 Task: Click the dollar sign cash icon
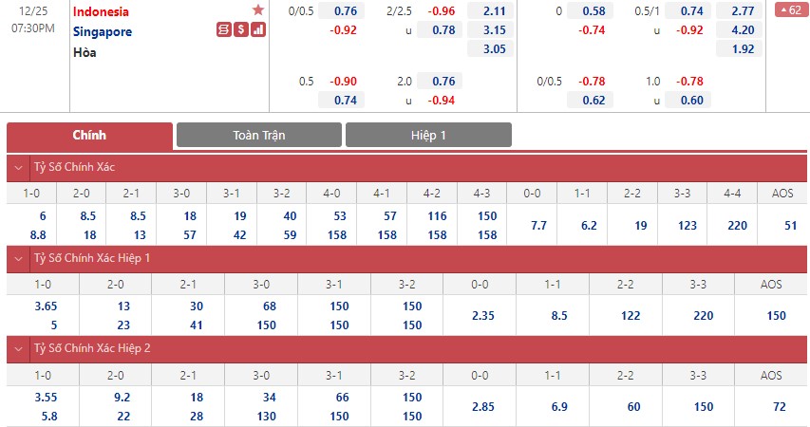(241, 30)
